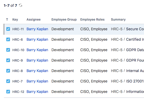Viewport: 144px width, 101px height.
Task: Click the task type icon for HRC-7
Action: [8, 81]
